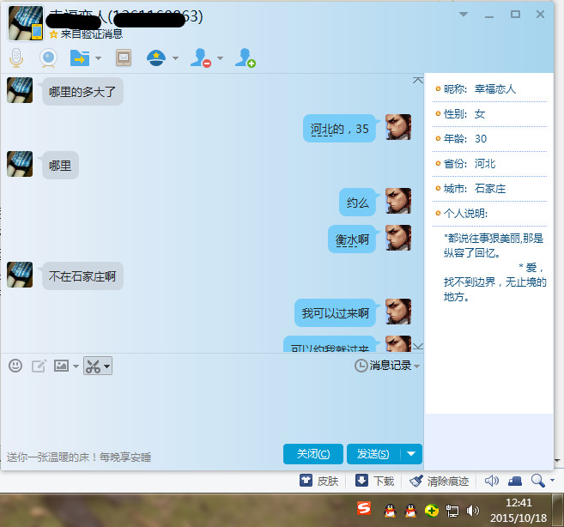564x527 pixels.
Task: Expand the block contact dropdown arrow
Action: (x=220, y=58)
